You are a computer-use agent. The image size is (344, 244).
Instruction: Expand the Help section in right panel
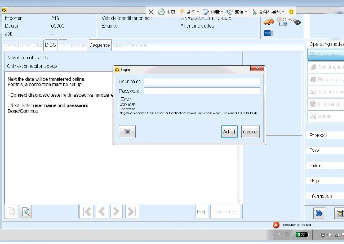point(325,181)
